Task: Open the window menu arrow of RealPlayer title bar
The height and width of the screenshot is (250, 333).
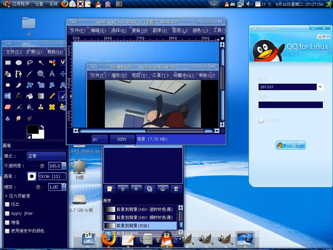Action: pyautogui.click(x=93, y=67)
